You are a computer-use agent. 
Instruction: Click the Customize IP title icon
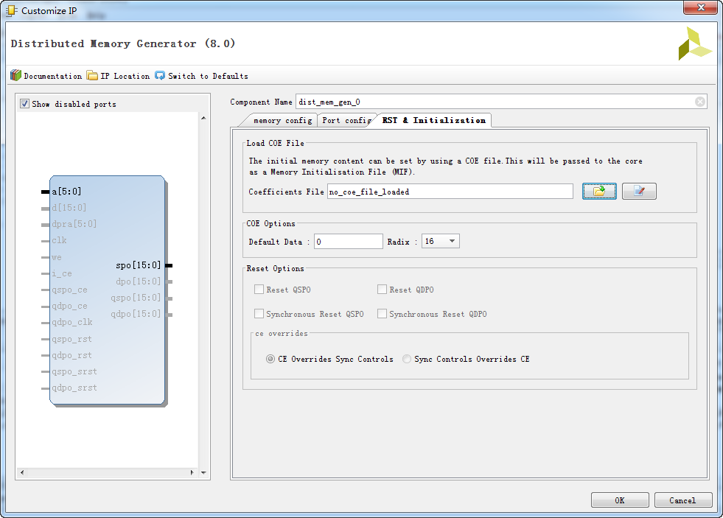[x=11, y=10]
